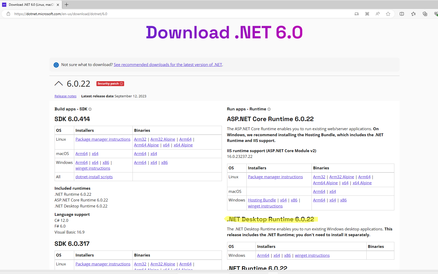
Task: Download SDK 6.0.414 Linux Arm64 Alpine binary
Action: pyautogui.click(x=146, y=145)
